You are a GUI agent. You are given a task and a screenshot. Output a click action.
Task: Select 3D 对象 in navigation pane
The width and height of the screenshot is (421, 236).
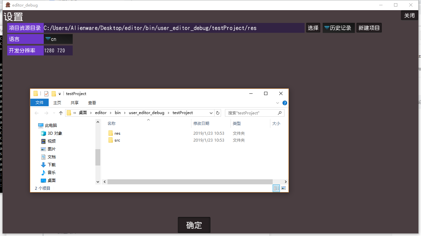pos(51,133)
